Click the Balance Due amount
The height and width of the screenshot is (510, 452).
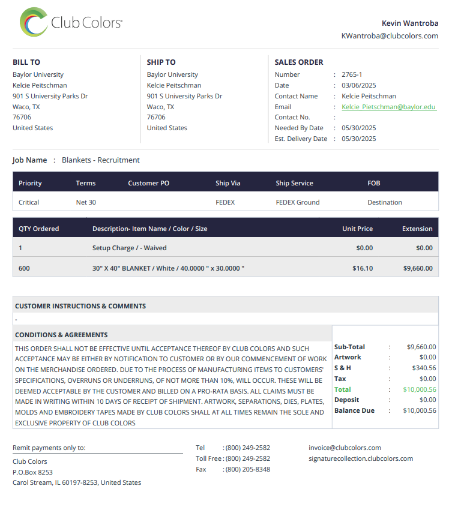(420, 411)
